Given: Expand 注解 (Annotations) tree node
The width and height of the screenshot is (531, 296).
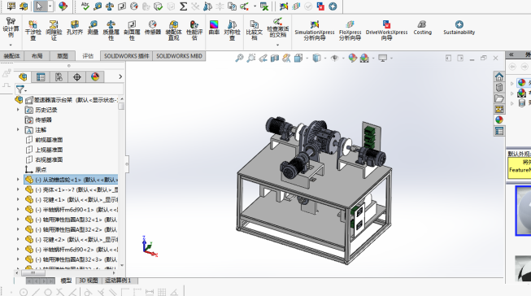Looking at the screenshot, I should [x=18, y=130].
